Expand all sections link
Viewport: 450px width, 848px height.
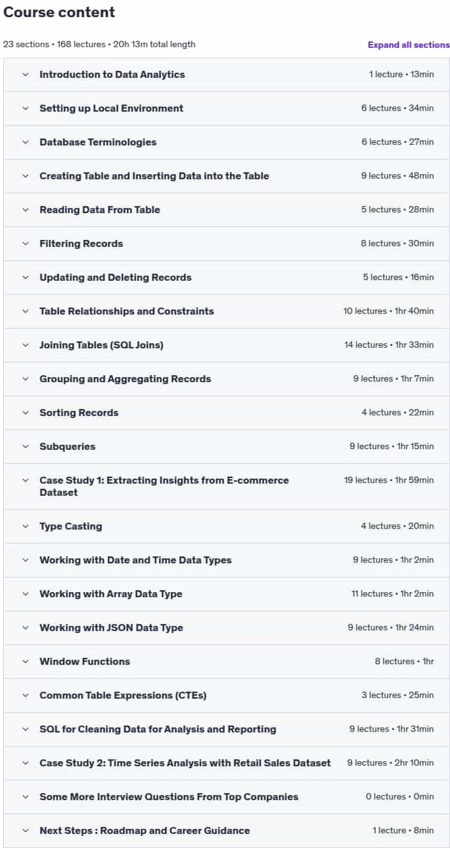point(409,45)
